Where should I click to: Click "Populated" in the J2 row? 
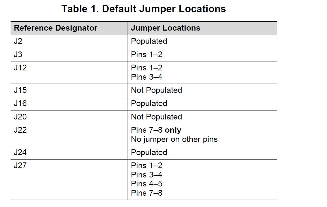coord(149,41)
